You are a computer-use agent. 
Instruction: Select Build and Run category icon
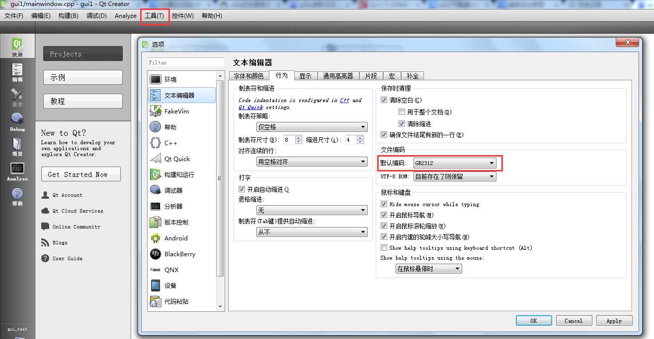pyautogui.click(x=156, y=174)
